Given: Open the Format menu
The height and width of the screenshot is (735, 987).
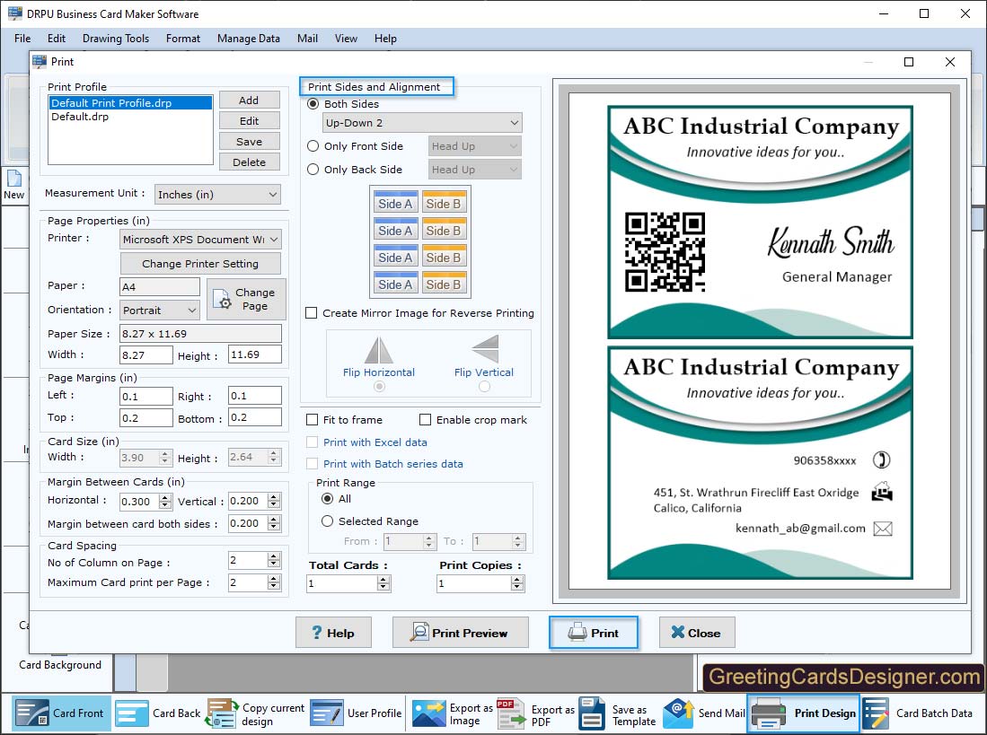Looking at the screenshot, I should (x=183, y=39).
